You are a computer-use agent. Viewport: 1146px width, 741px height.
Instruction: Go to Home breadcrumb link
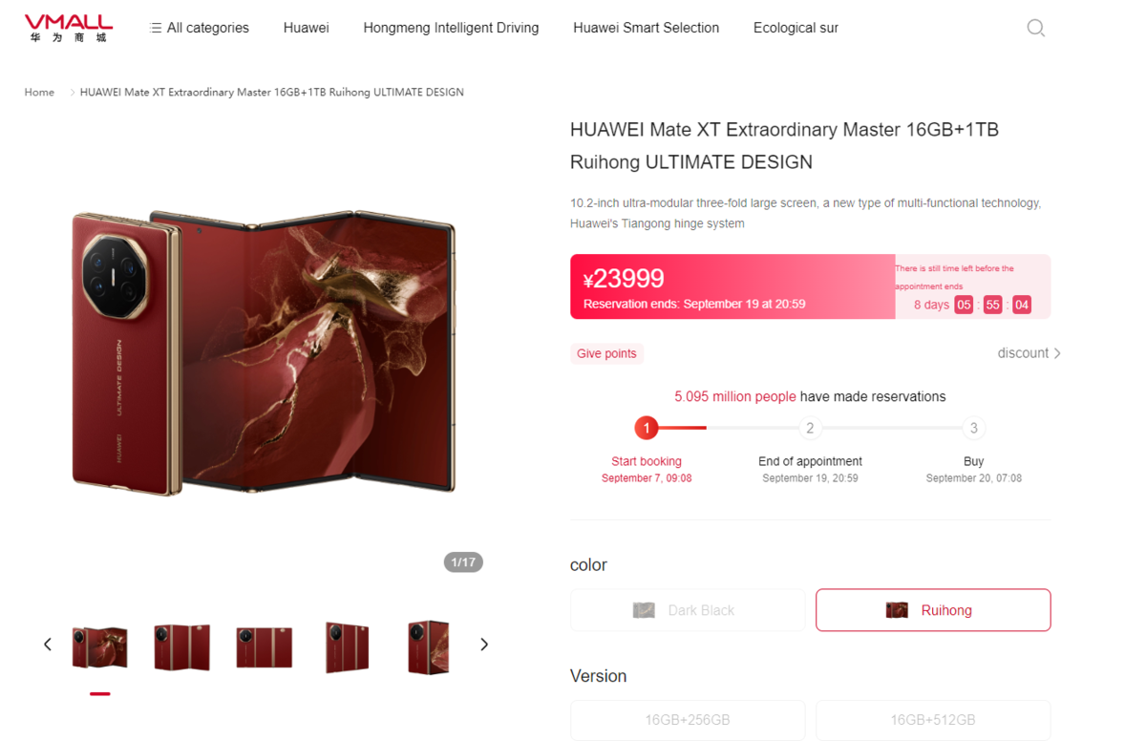pyautogui.click(x=39, y=93)
